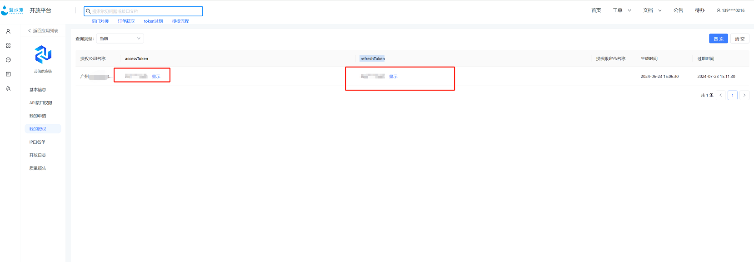Click the 授权限定仓名称 column header

pyautogui.click(x=611, y=58)
